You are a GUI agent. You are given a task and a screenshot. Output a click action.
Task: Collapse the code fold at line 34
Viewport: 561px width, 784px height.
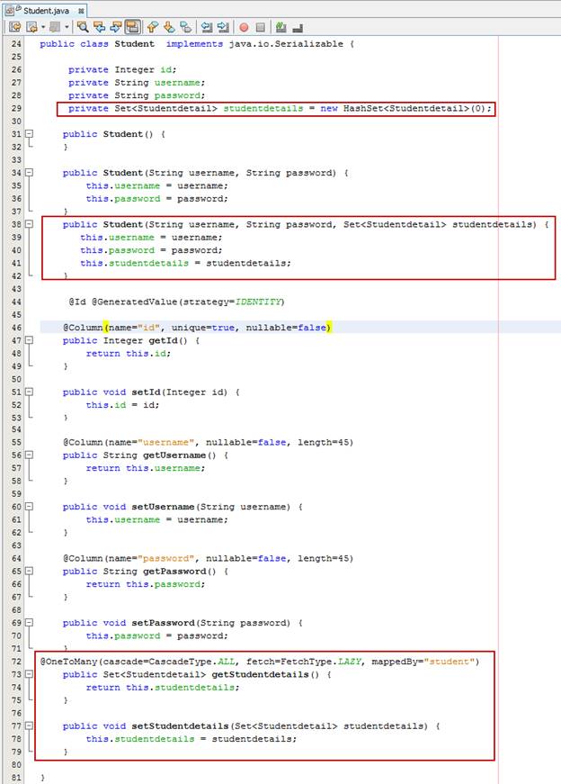click(29, 172)
